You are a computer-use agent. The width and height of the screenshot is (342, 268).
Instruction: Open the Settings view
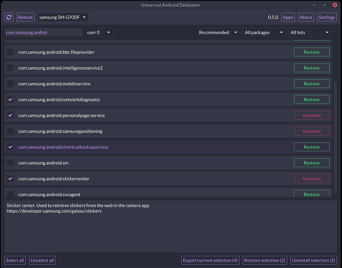coord(326,17)
